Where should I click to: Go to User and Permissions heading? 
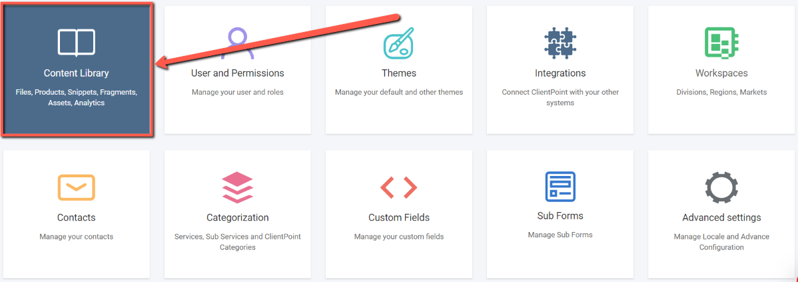[x=238, y=73]
